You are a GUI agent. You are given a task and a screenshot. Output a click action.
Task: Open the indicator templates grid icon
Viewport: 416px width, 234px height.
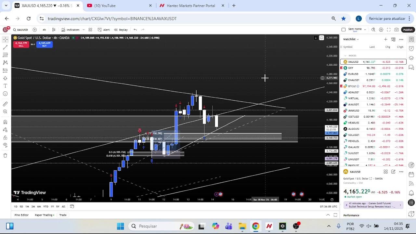coord(90,30)
